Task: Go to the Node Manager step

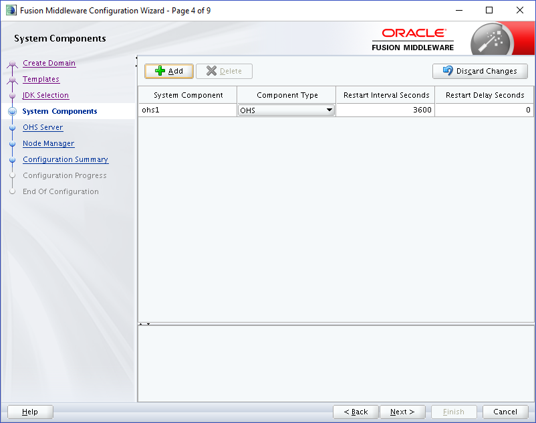Action: pyautogui.click(x=49, y=143)
